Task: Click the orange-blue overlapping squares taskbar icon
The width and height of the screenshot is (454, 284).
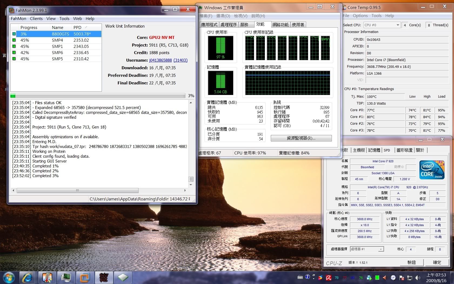Action: pyautogui.click(x=85, y=278)
